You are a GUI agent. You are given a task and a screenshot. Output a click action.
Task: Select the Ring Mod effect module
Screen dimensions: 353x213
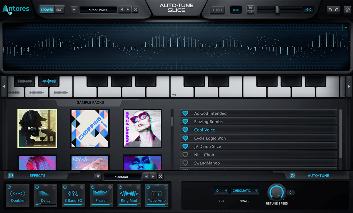click(129, 196)
